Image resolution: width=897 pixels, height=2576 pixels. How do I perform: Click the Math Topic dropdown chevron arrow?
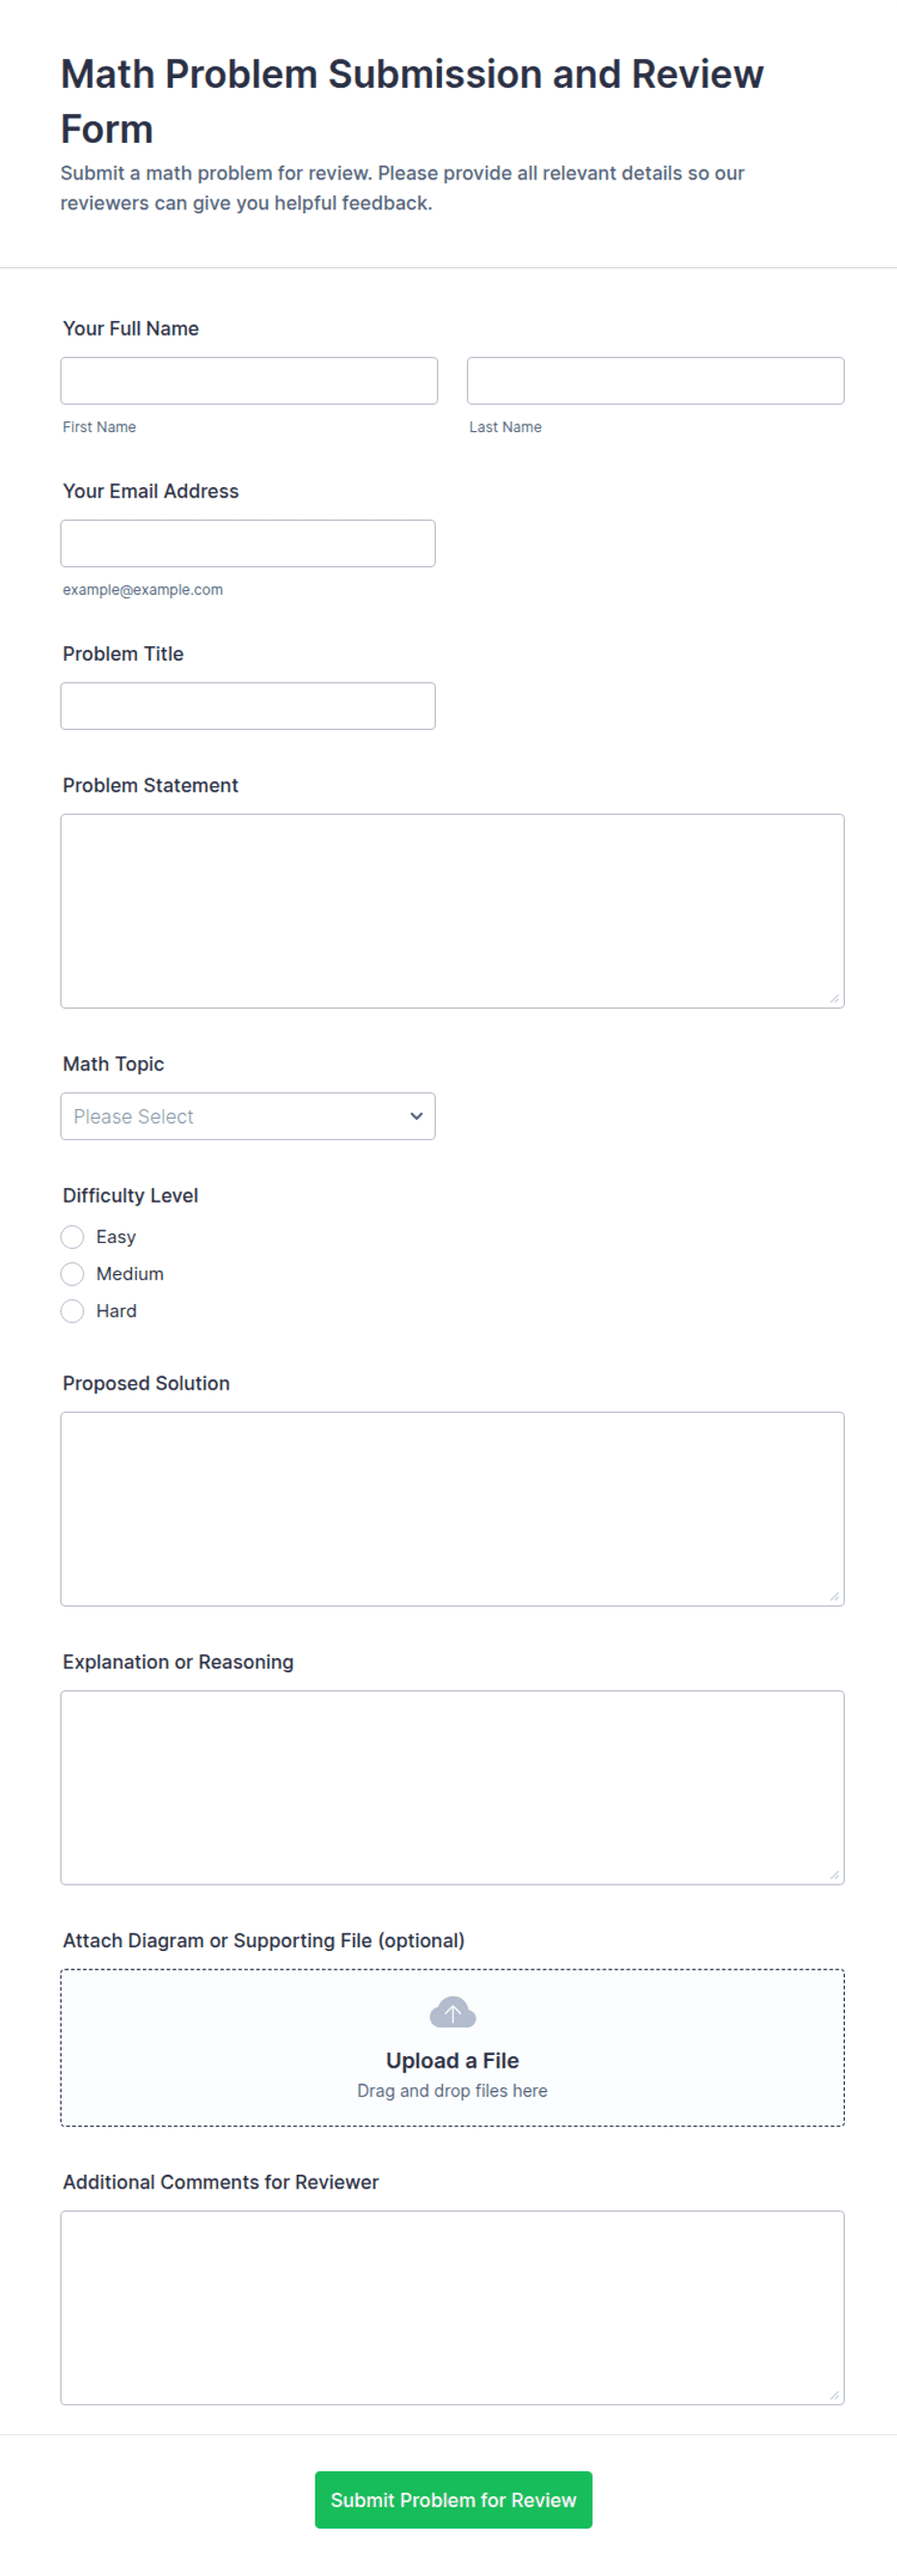[416, 1116]
